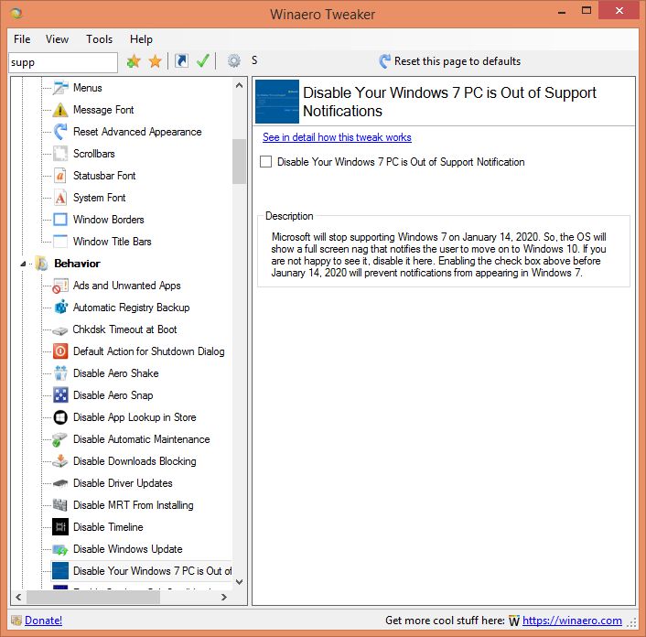This screenshot has height=637, width=646.
Task: Select Disable Your Windows 7 PC is Out of tree item
Action: coord(142,571)
